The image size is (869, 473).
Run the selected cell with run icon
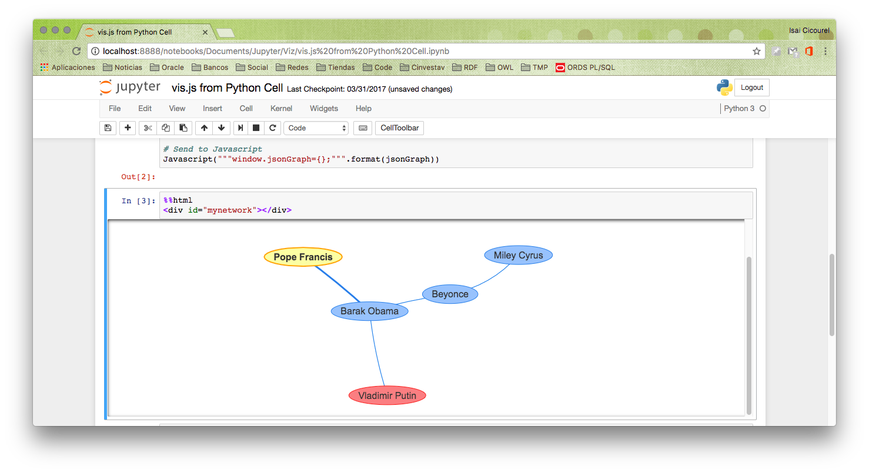click(x=240, y=128)
